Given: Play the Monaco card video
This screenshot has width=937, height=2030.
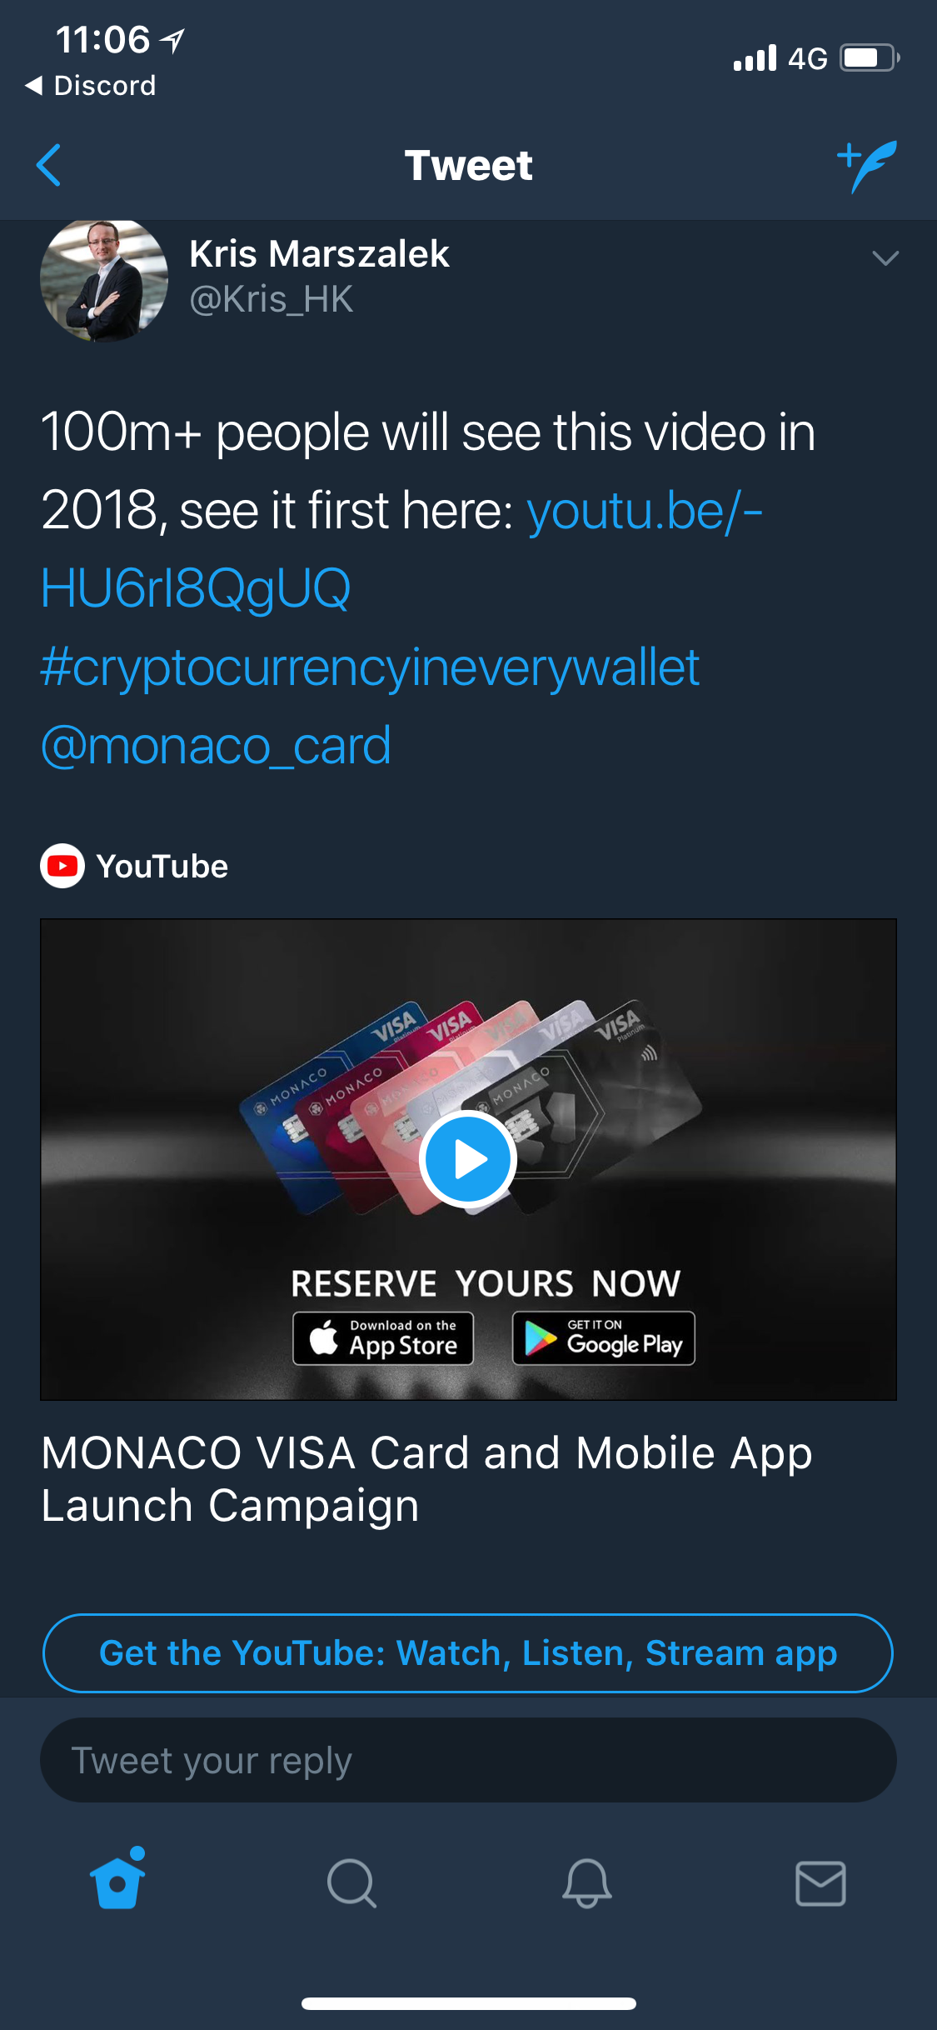Looking at the screenshot, I should coord(468,1158).
